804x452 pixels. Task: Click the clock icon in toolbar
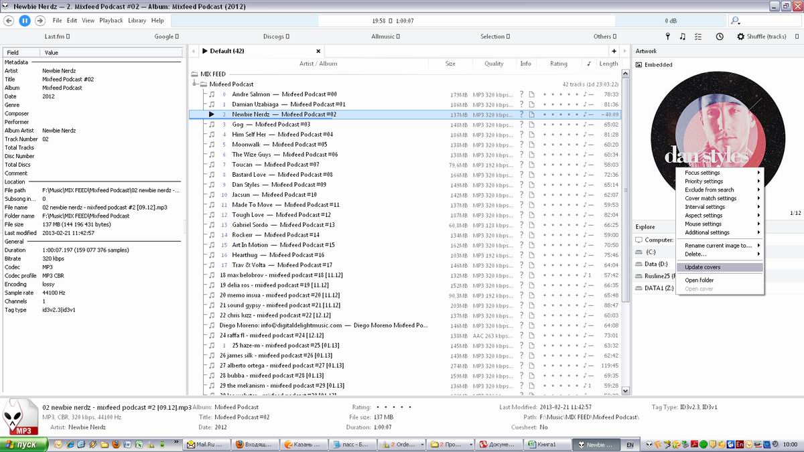click(720, 37)
